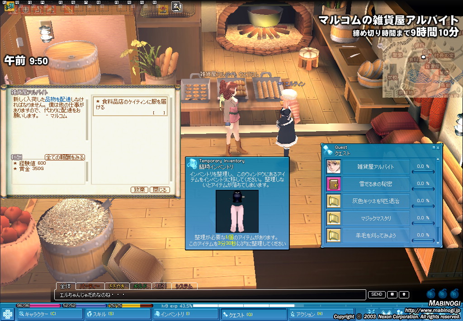Screen dimensions: 463x321
Task: Click the 52/52 MP gauge
Action: pyautogui.click(x=84, y=306)
